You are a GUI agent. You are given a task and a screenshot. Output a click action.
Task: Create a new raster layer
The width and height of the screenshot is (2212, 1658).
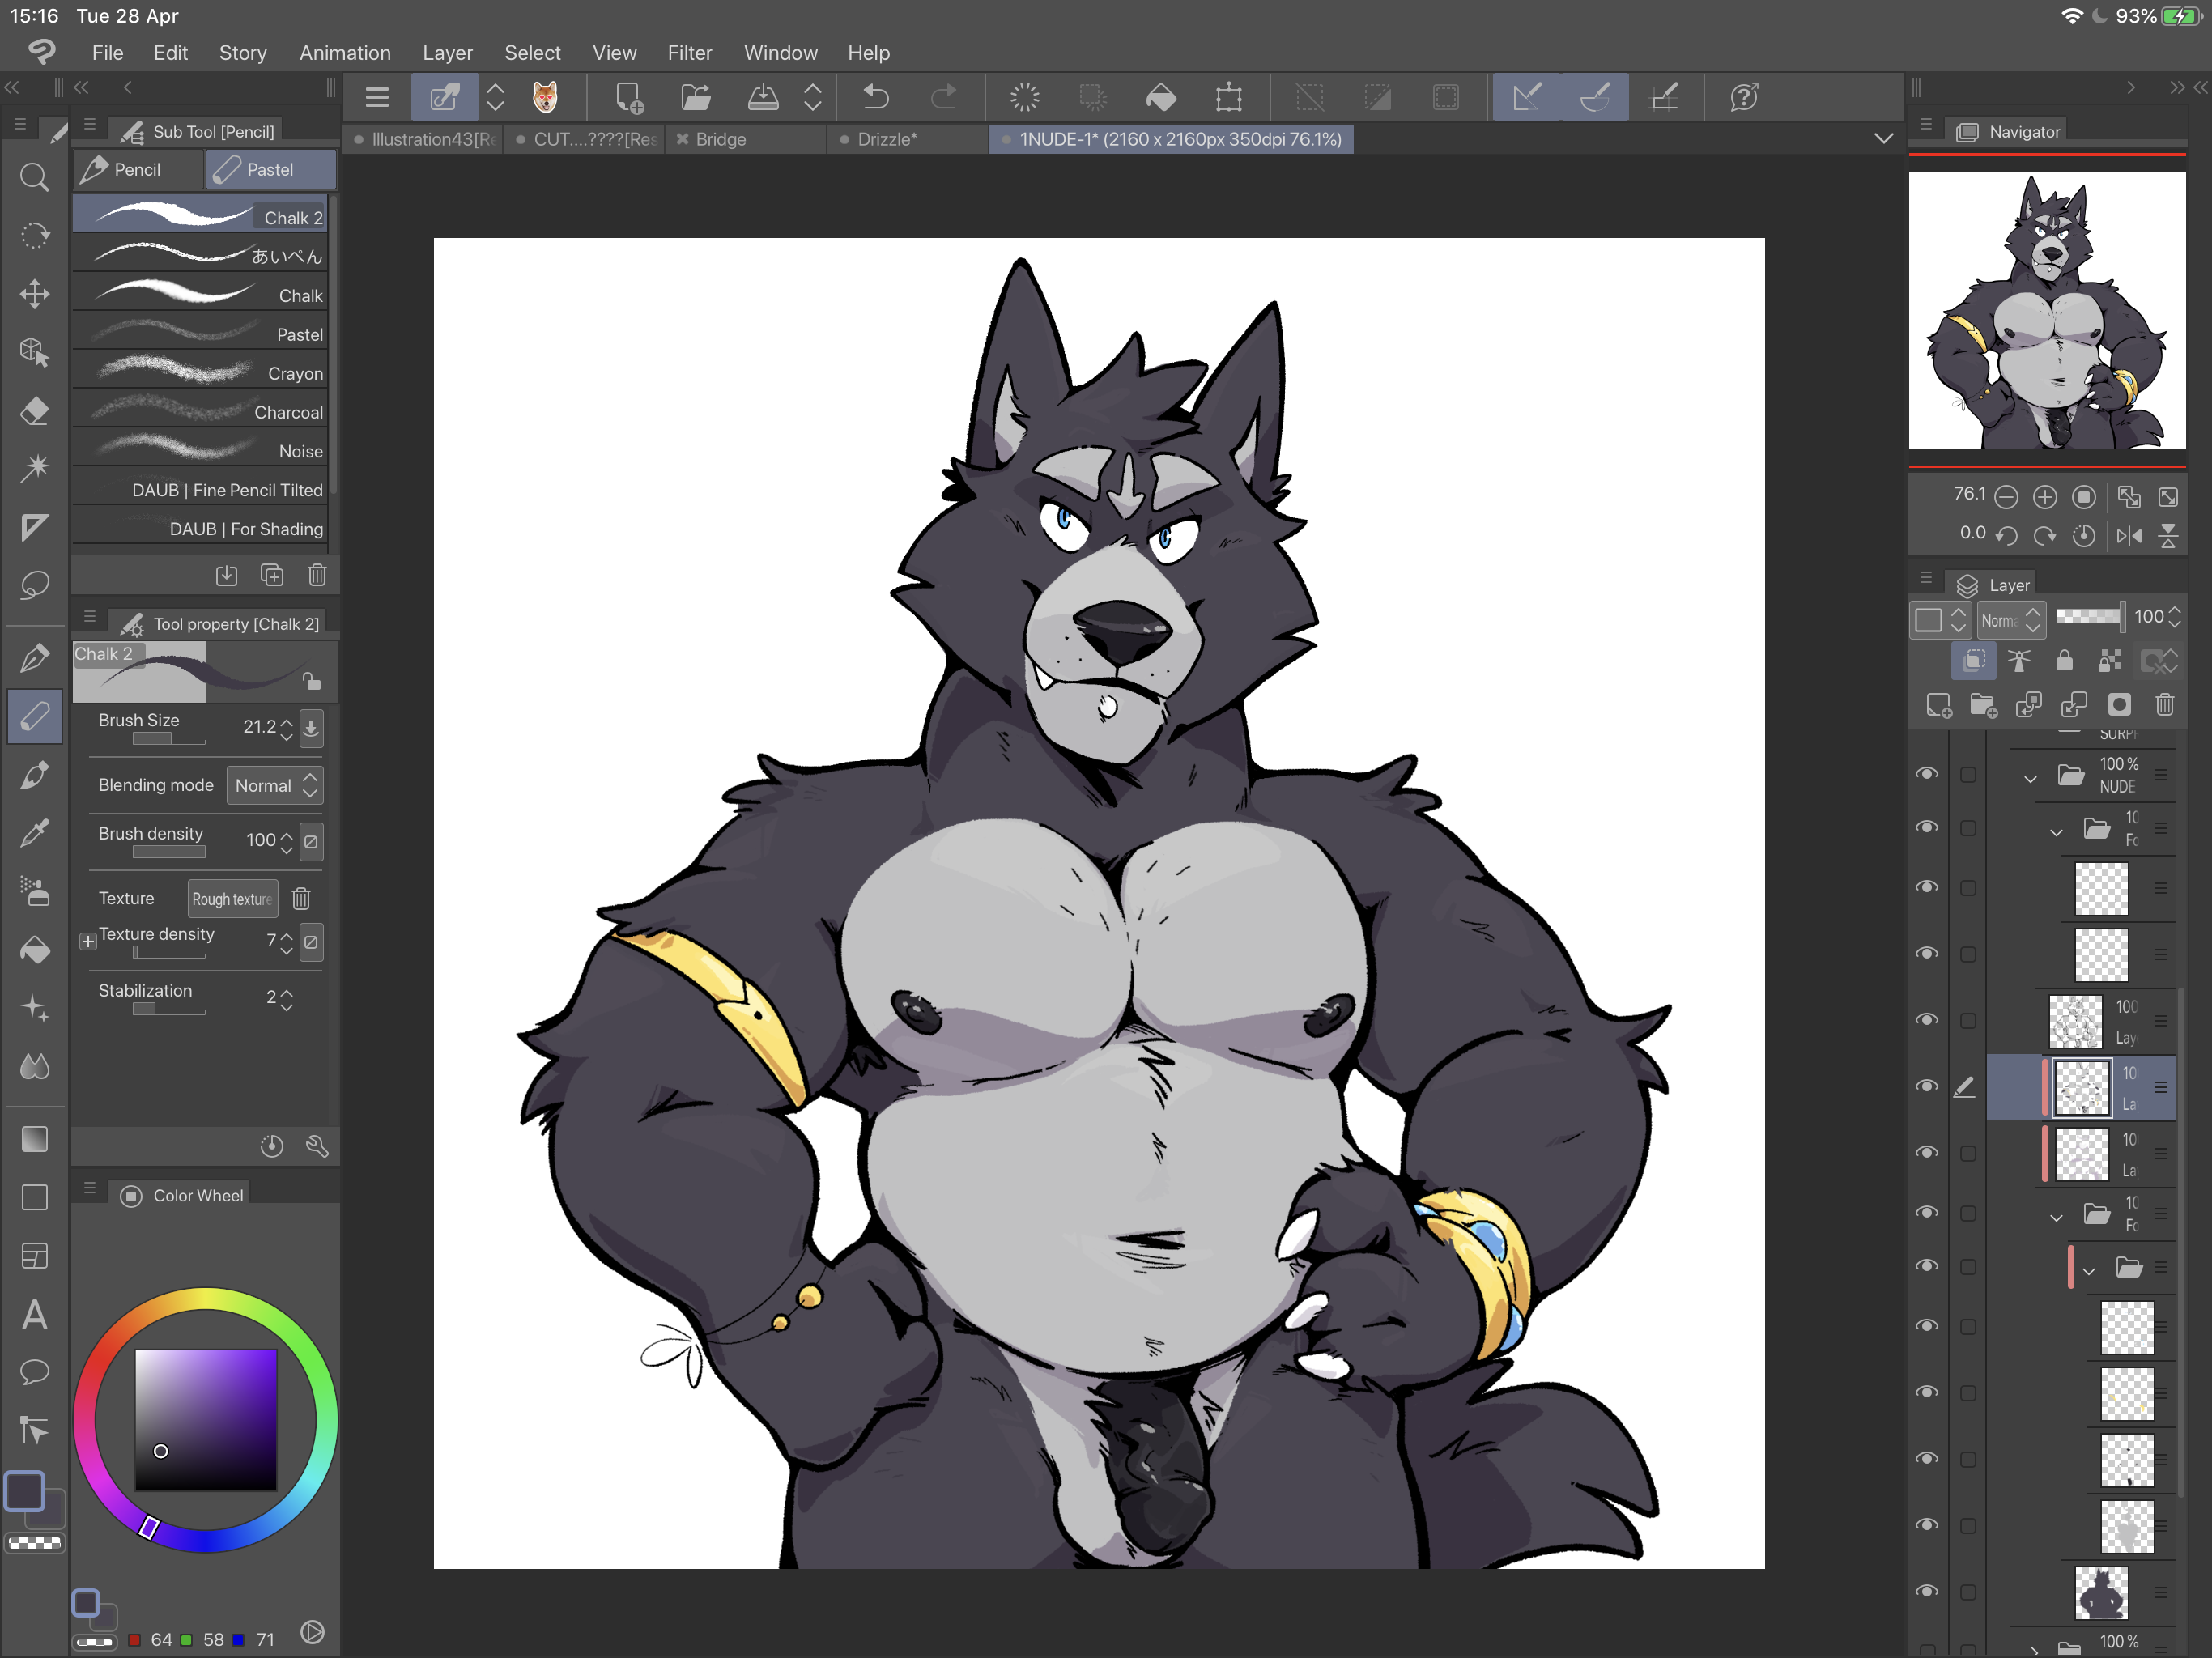click(1938, 705)
